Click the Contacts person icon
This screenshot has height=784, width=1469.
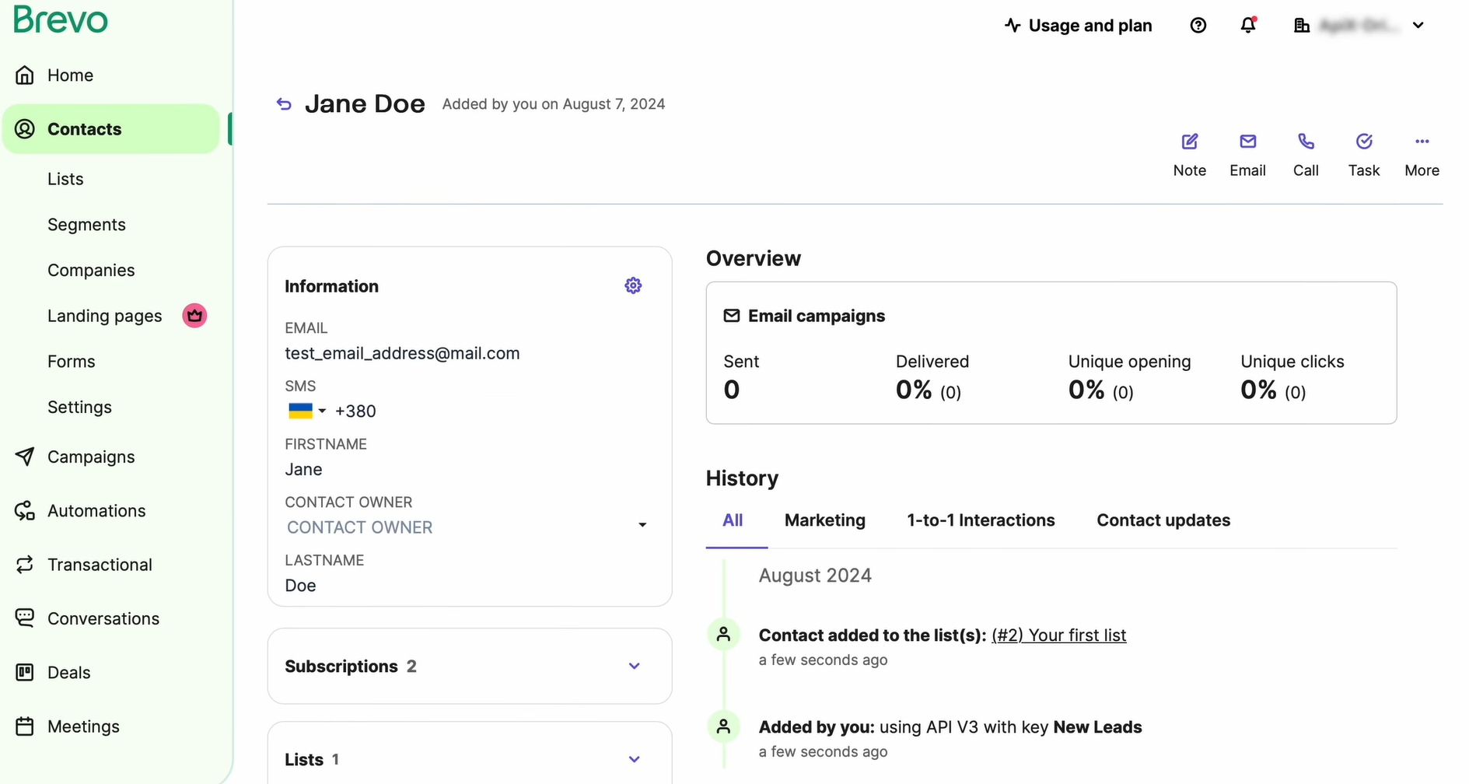pyautogui.click(x=25, y=129)
